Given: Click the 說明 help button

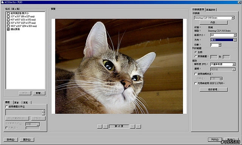Looking at the screenshot, I should 11,140.
